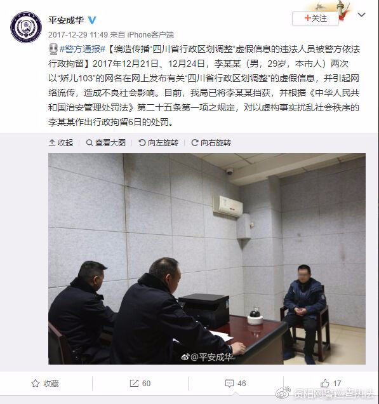Click the blue verified V badge
Image resolution: width=379 pixels, height=404 pixels.
[x=92, y=20]
